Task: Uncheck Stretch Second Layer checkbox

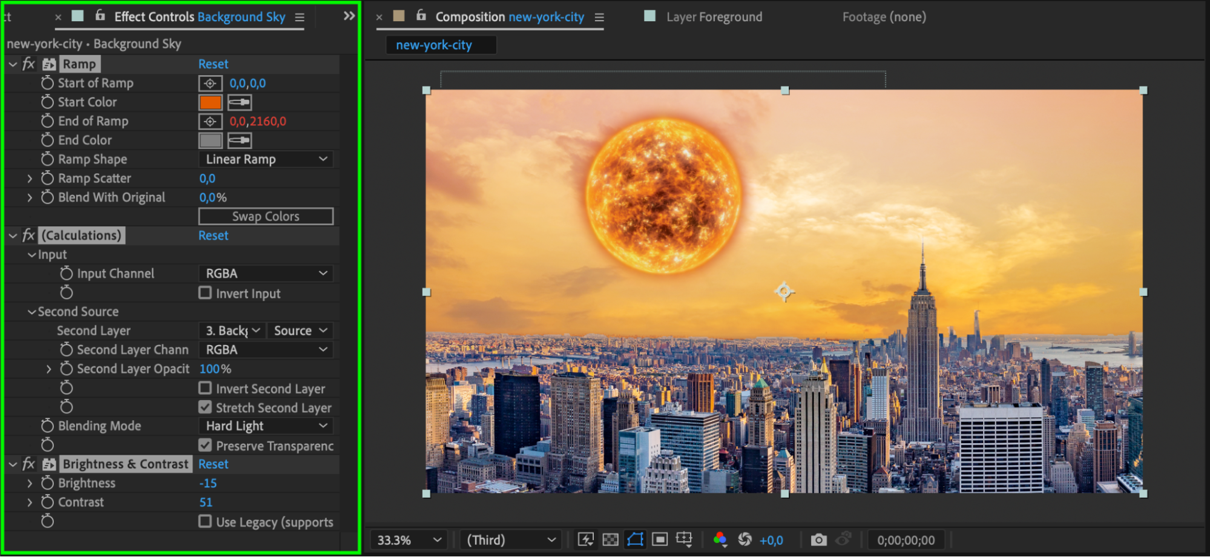Action: tap(205, 407)
